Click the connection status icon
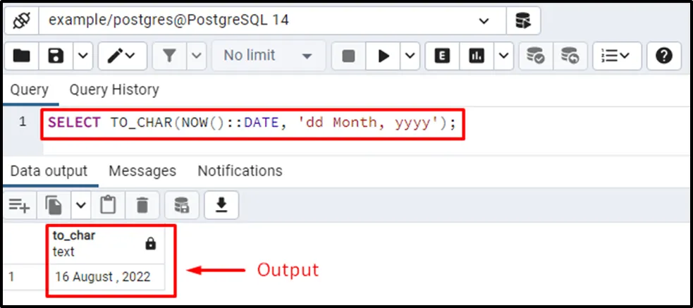 20,20
